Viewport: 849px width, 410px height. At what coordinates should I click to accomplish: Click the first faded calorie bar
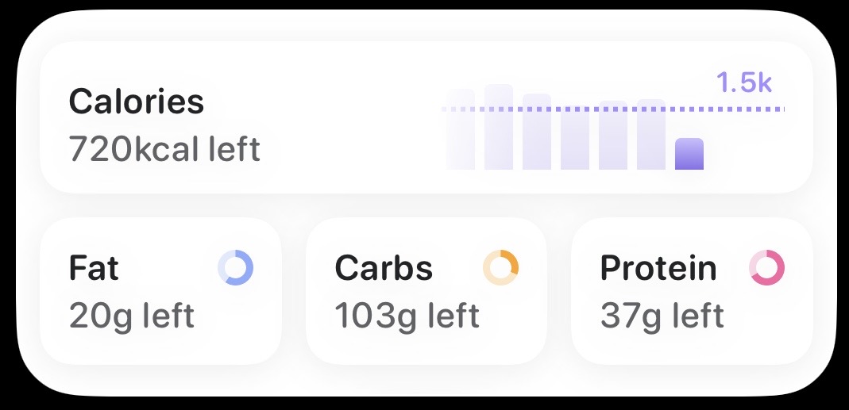(x=461, y=140)
